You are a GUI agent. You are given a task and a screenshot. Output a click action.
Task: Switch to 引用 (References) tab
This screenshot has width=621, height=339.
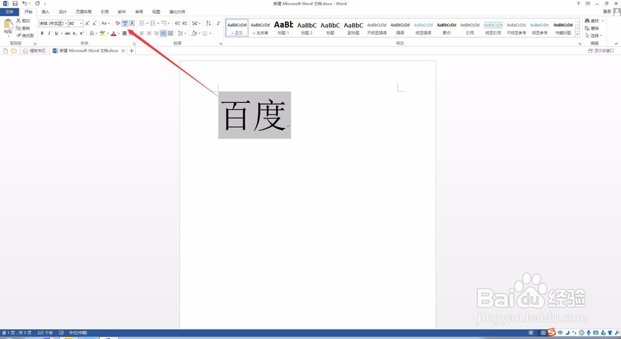[x=104, y=12]
